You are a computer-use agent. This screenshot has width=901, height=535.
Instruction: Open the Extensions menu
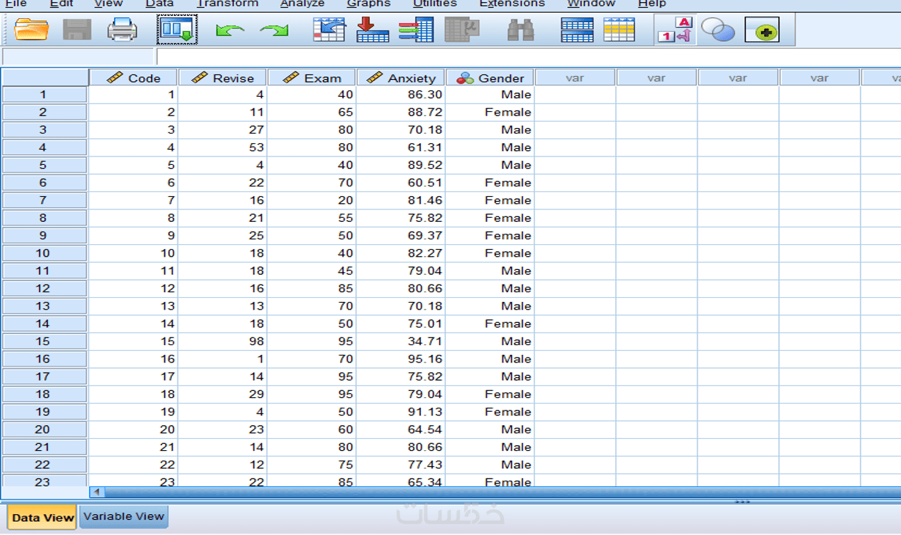pyautogui.click(x=513, y=3)
